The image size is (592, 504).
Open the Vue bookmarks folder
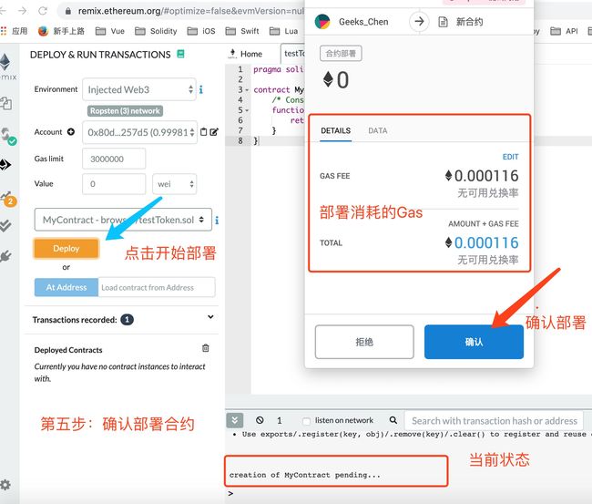tap(110, 31)
